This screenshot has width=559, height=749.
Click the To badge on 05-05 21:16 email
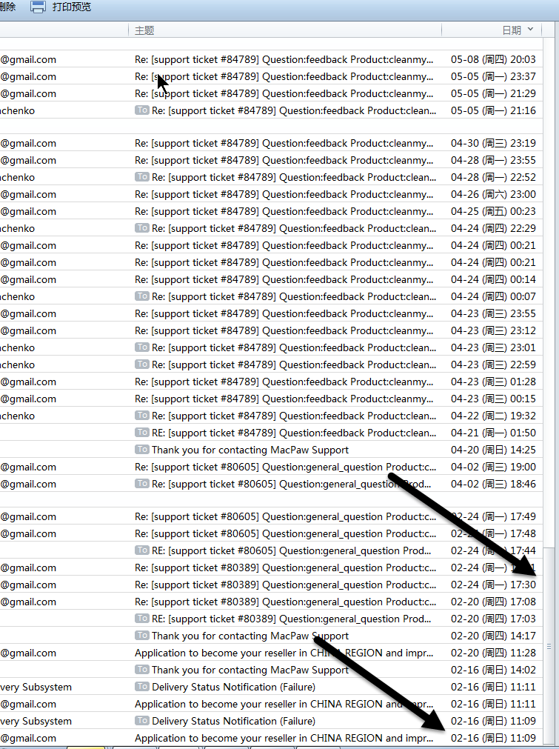click(142, 110)
